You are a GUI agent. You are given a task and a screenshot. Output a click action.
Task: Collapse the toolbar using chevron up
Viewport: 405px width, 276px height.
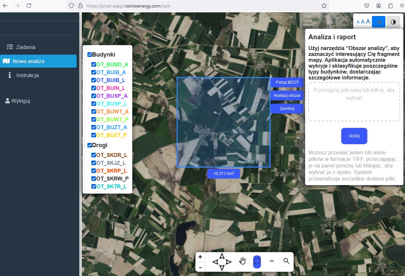pyautogui.click(x=272, y=261)
